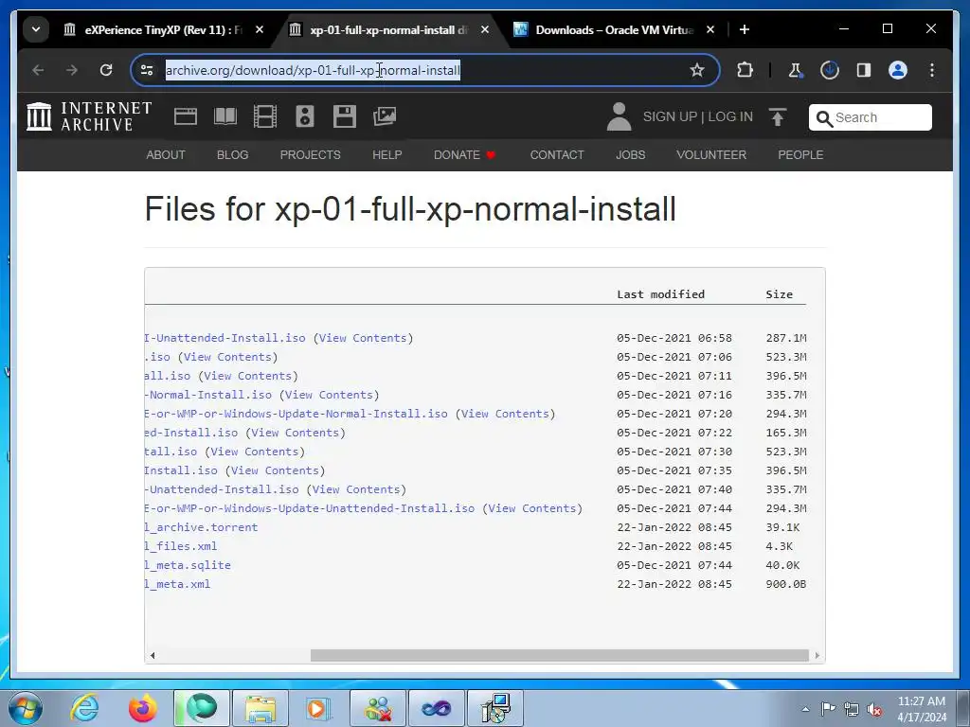Click the user silhouette icon

pyautogui.click(x=619, y=116)
